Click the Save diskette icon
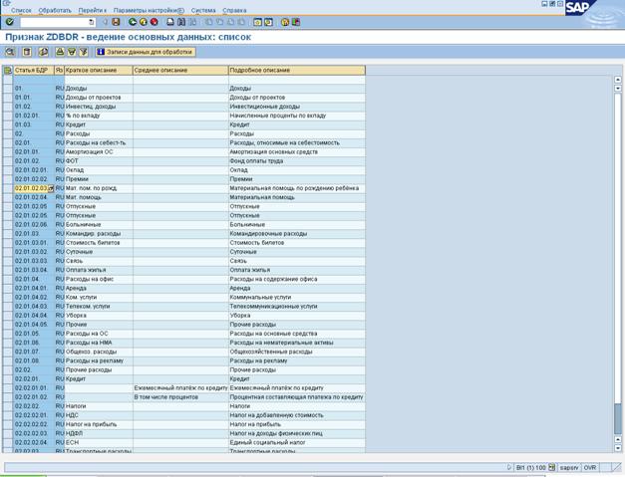The height and width of the screenshot is (477, 625). (x=116, y=21)
